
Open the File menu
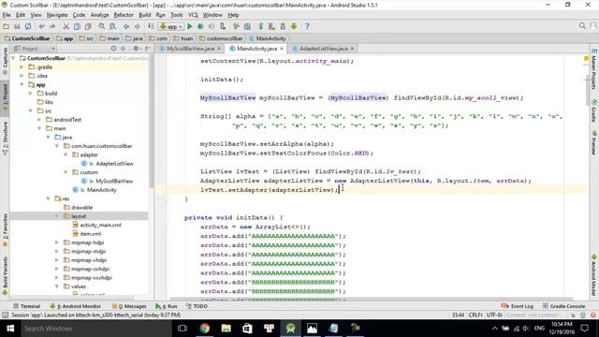click(x=7, y=15)
